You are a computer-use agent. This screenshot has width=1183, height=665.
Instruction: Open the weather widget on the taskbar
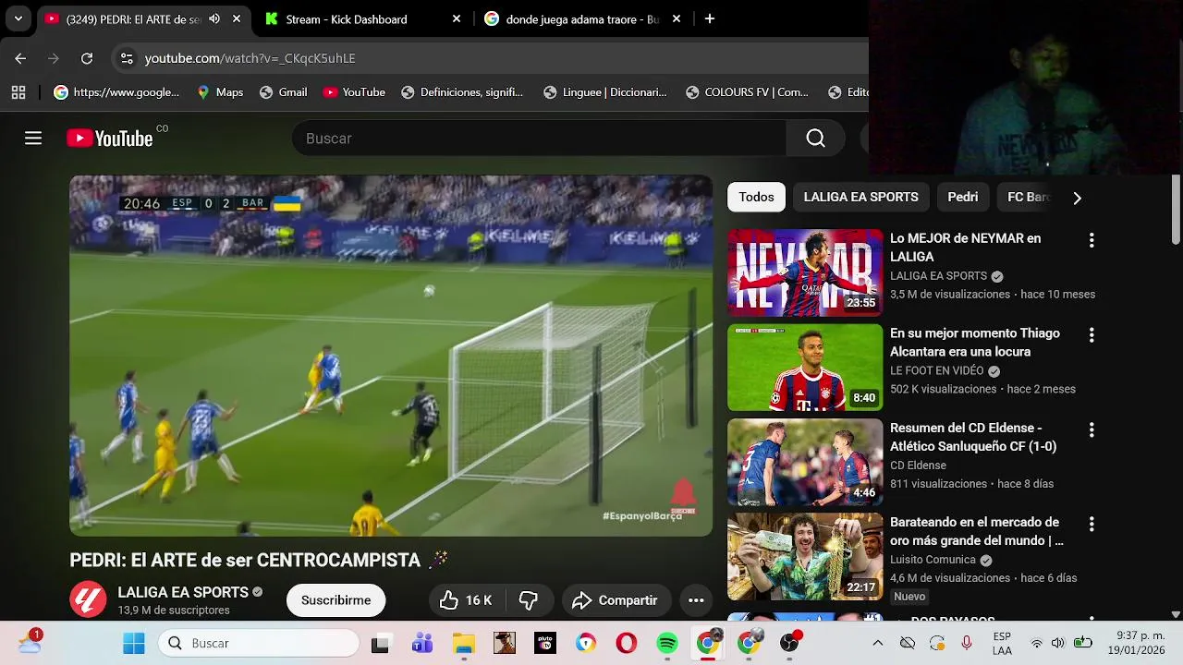pos(30,641)
